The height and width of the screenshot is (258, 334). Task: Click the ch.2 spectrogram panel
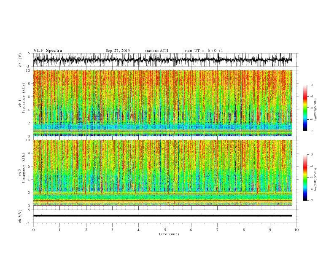coord(162,173)
